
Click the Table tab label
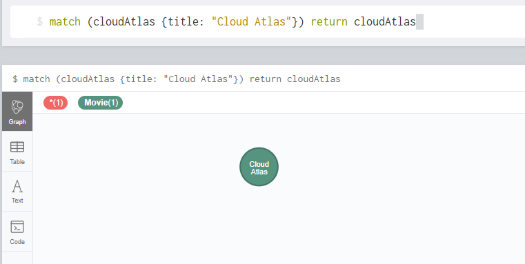pos(17,161)
